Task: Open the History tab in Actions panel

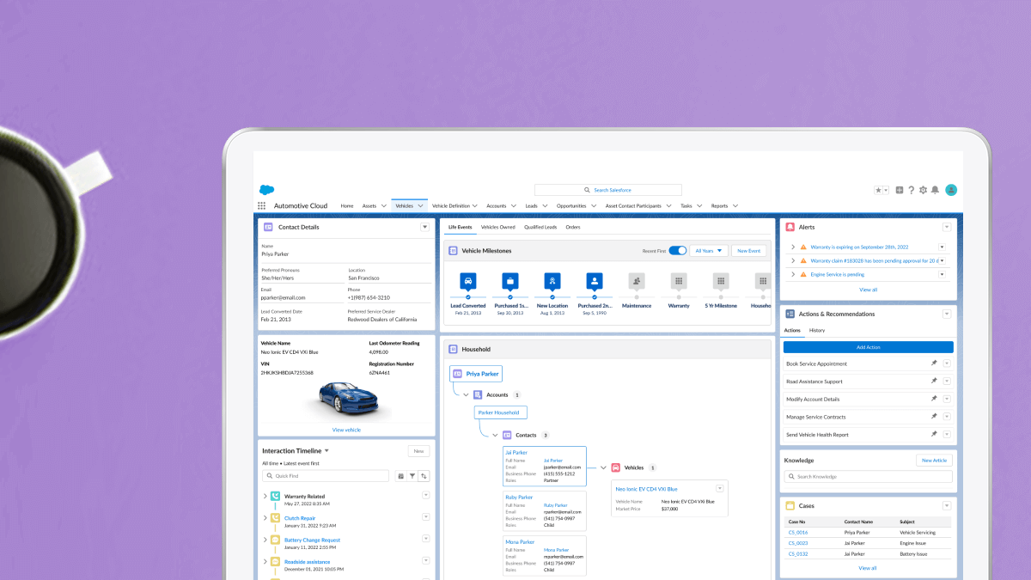Action: (816, 330)
